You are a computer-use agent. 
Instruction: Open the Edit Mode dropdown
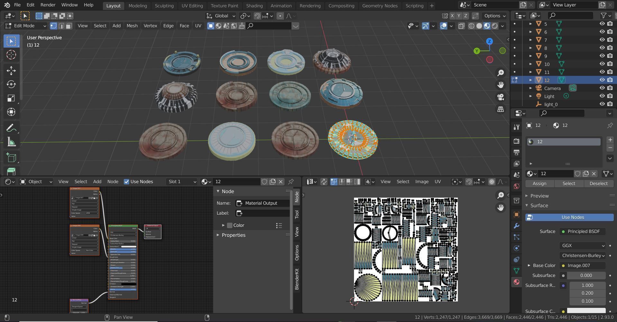[26, 26]
